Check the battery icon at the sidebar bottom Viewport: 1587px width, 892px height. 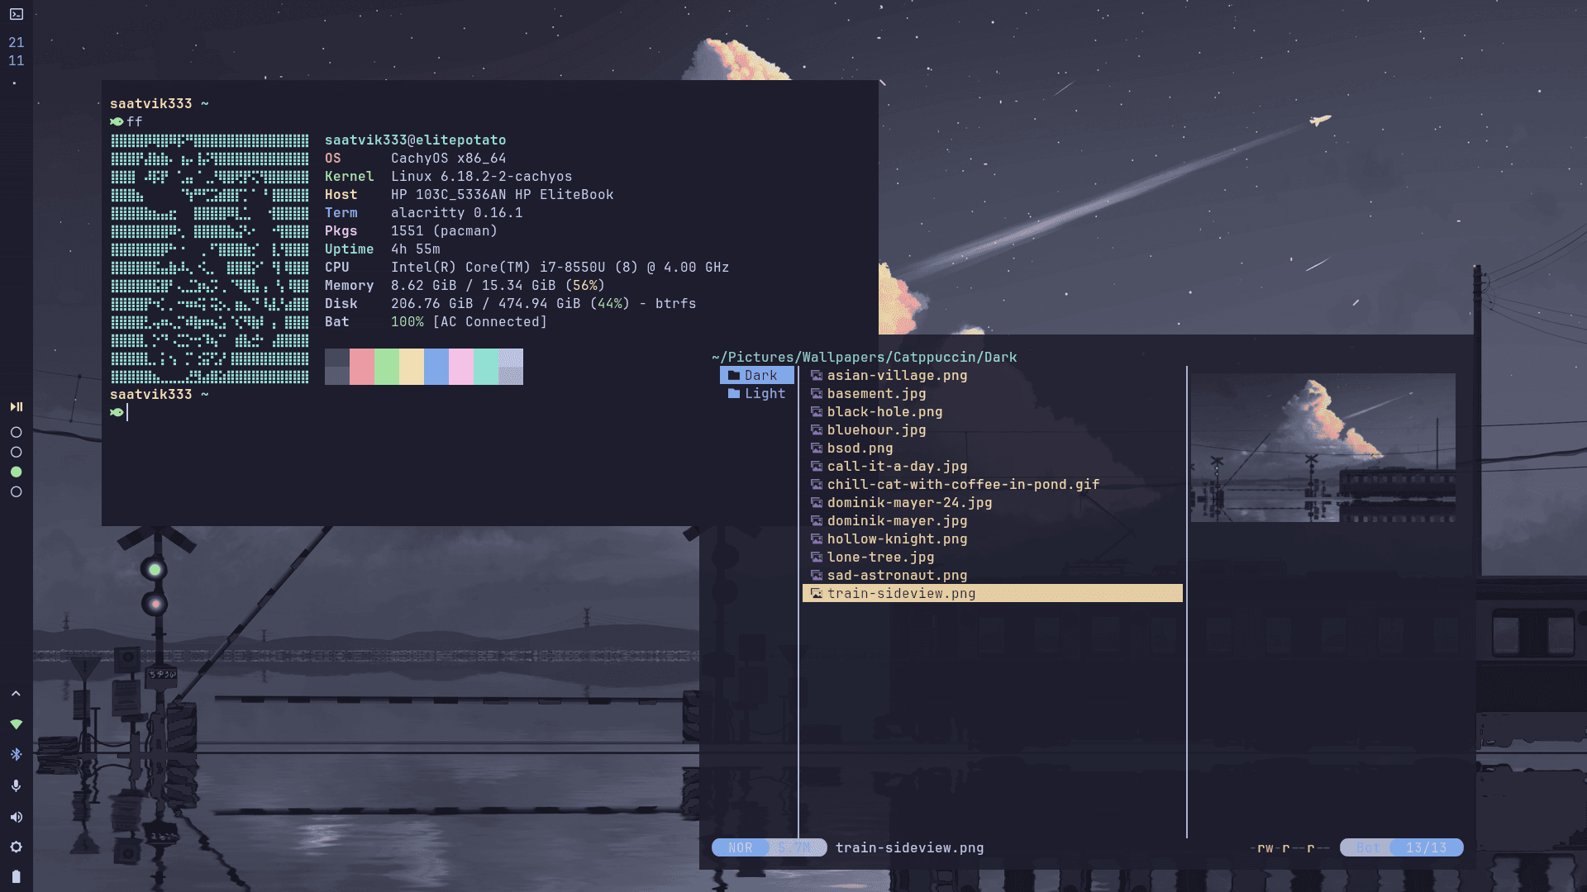16,877
